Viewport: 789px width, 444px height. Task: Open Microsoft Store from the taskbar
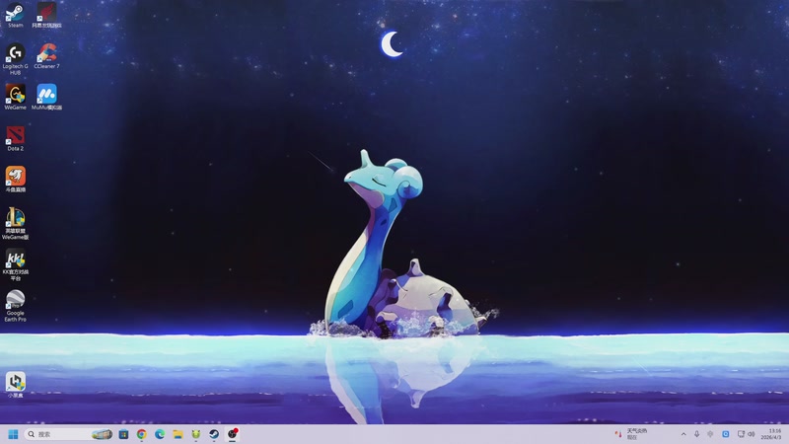[123, 434]
